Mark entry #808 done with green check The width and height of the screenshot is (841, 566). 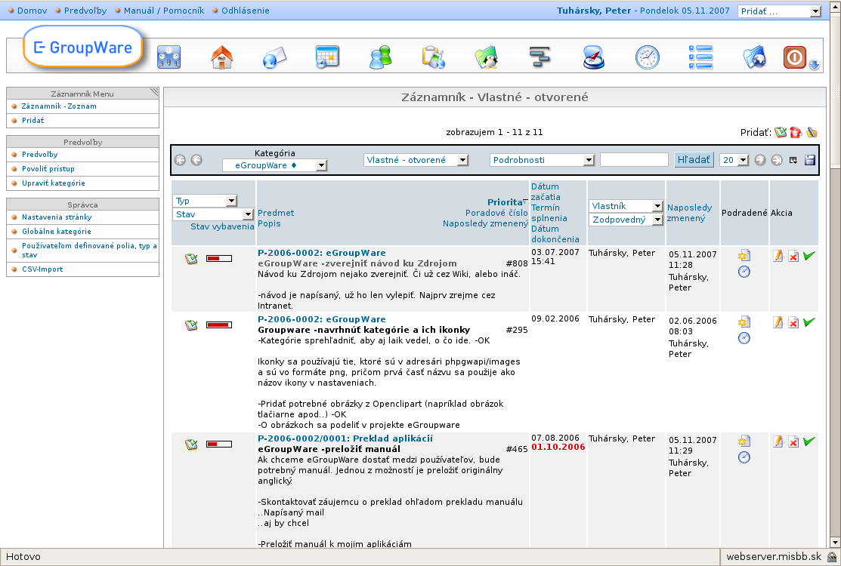(809, 255)
